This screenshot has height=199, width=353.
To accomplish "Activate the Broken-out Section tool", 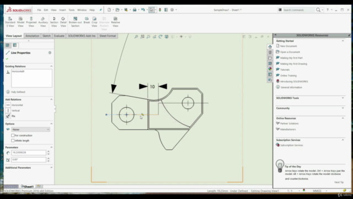I will click(x=75, y=22).
